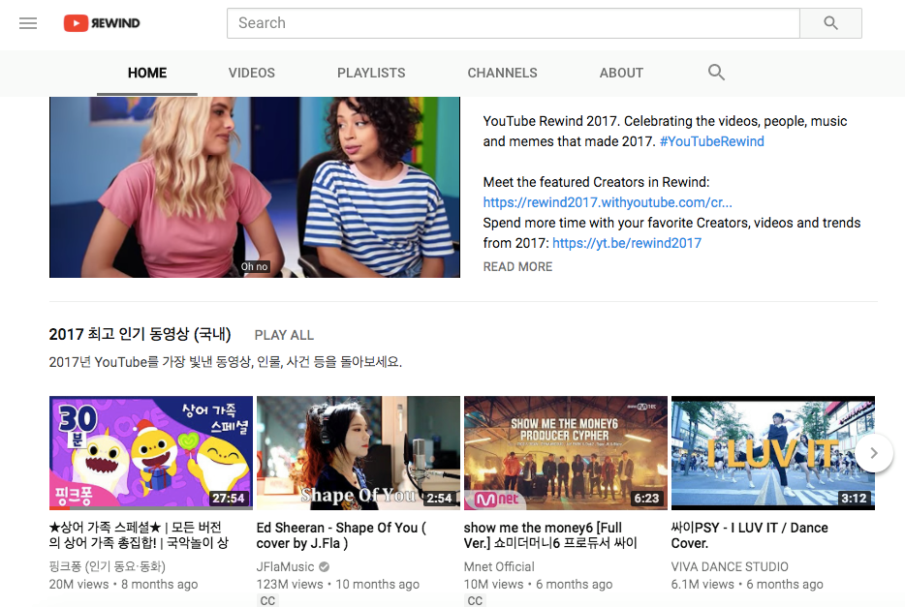Open the PLAYLISTS tab

(371, 74)
